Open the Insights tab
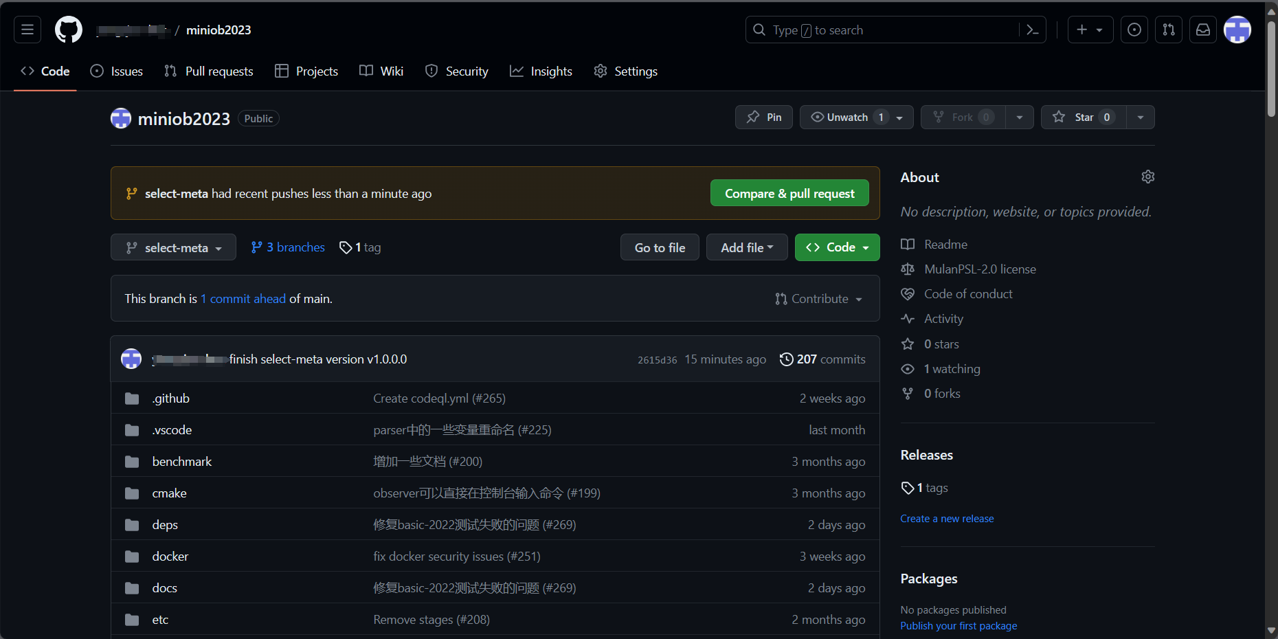Screen dimensions: 1278x639 click(541, 71)
